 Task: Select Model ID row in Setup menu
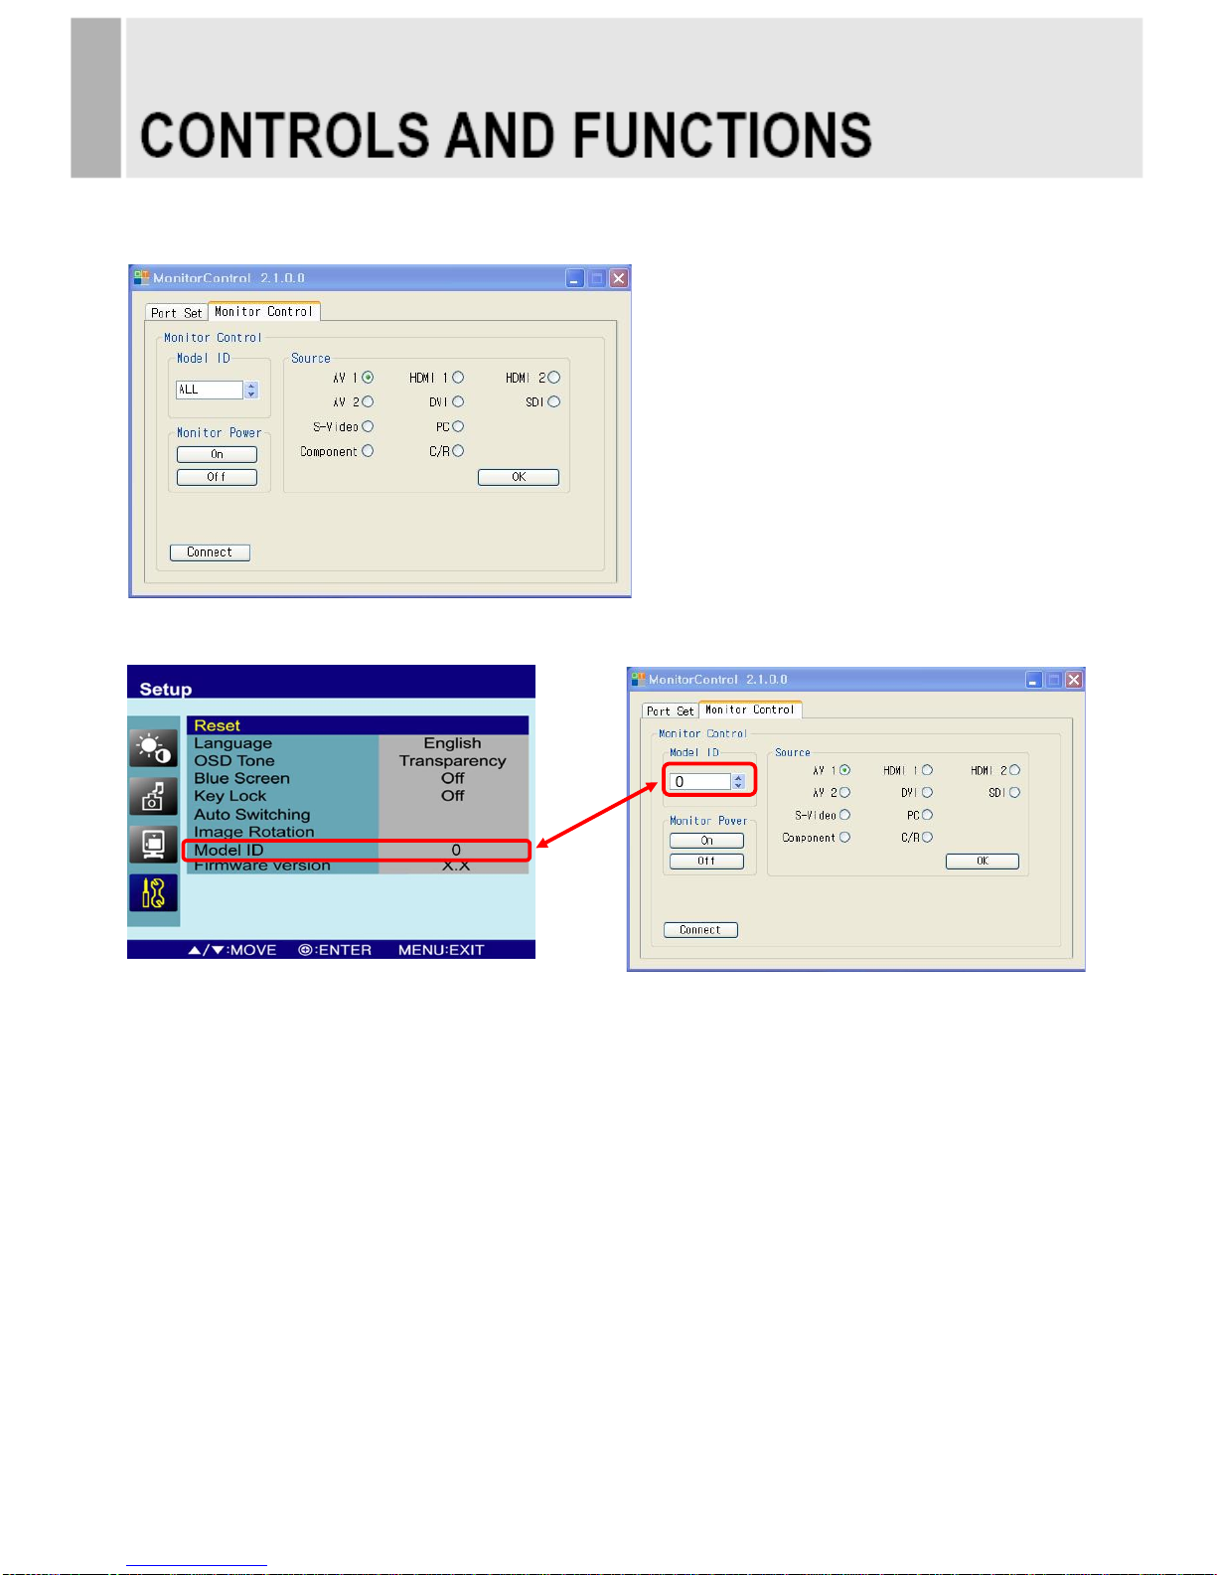(358, 851)
